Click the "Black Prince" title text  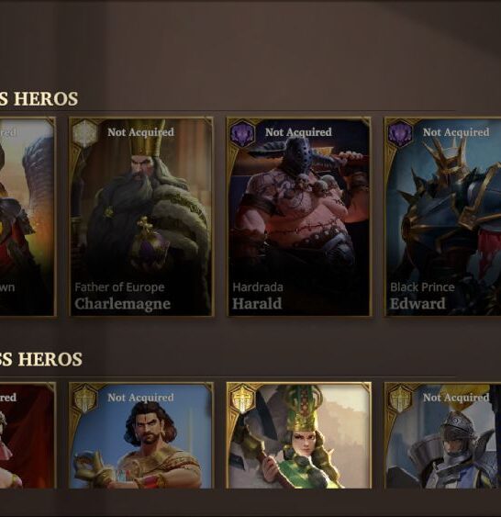422,287
